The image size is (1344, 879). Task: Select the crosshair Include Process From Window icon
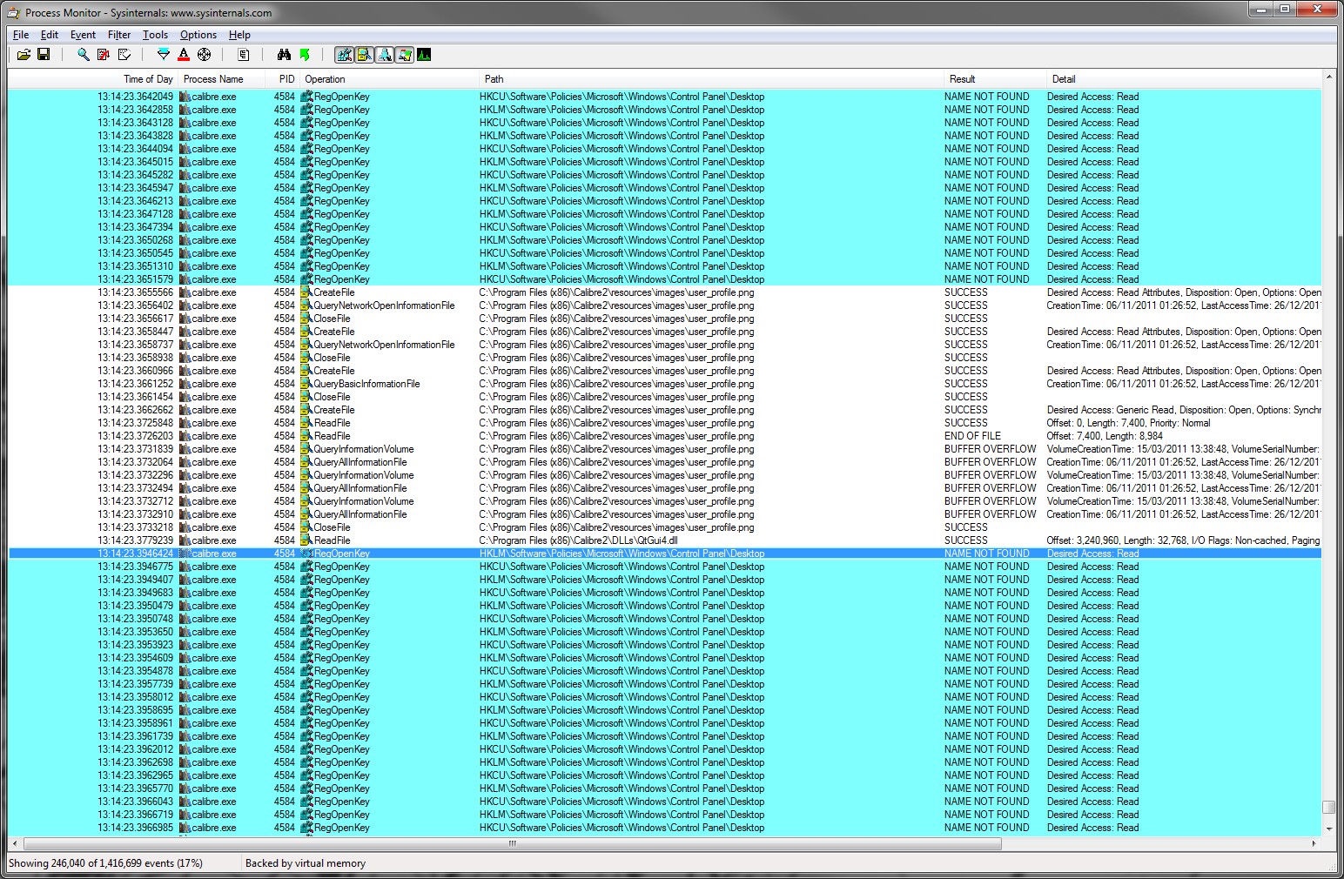coord(205,55)
